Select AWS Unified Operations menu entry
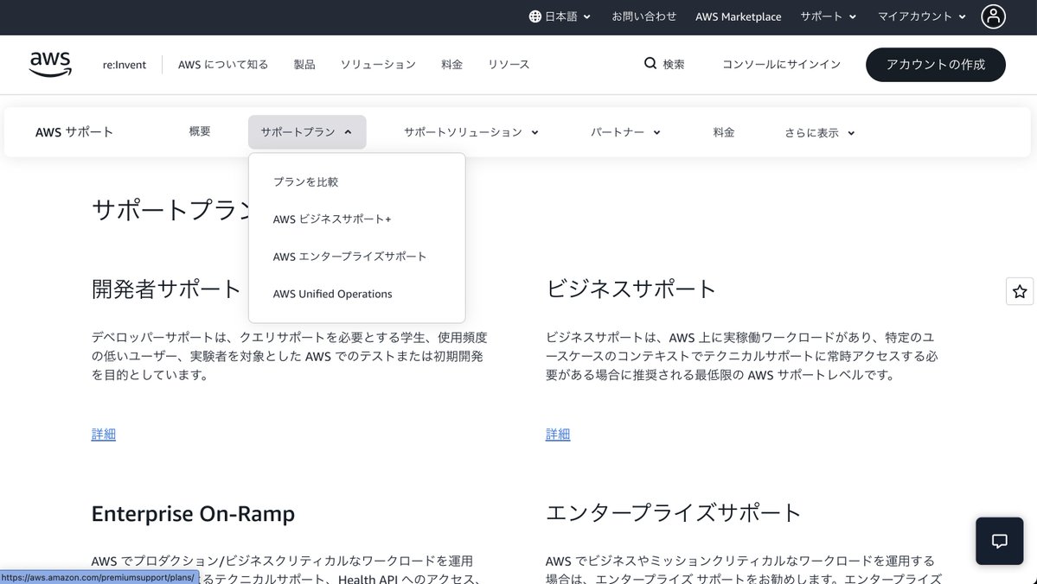This screenshot has width=1037, height=584. click(x=332, y=294)
